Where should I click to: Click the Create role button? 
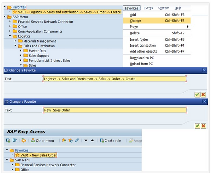[x=110, y=141]
